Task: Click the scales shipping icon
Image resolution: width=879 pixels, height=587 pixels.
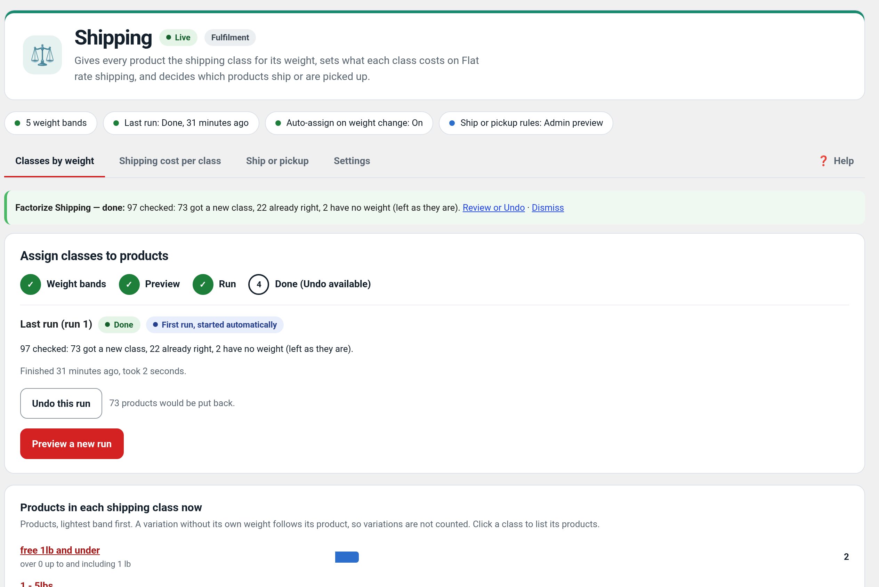Action: click(x=42, y=55)
